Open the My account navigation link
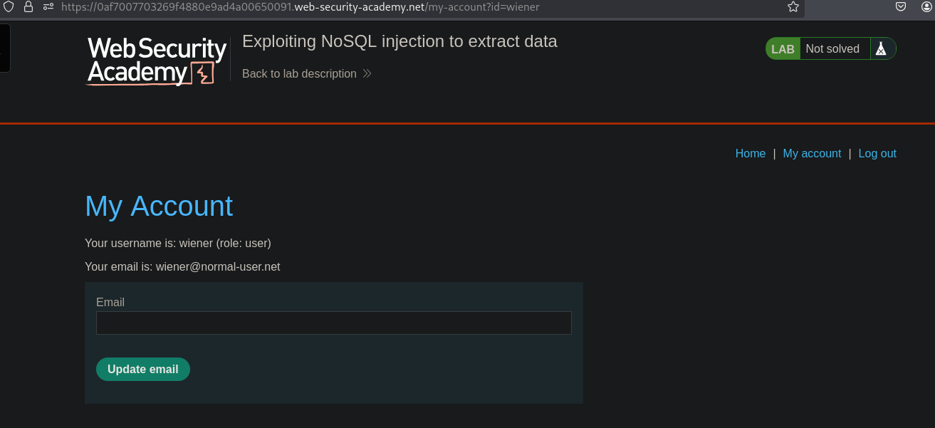Image resolution: width=935 pixels, height=428 pixels. [x=812, y=154]
